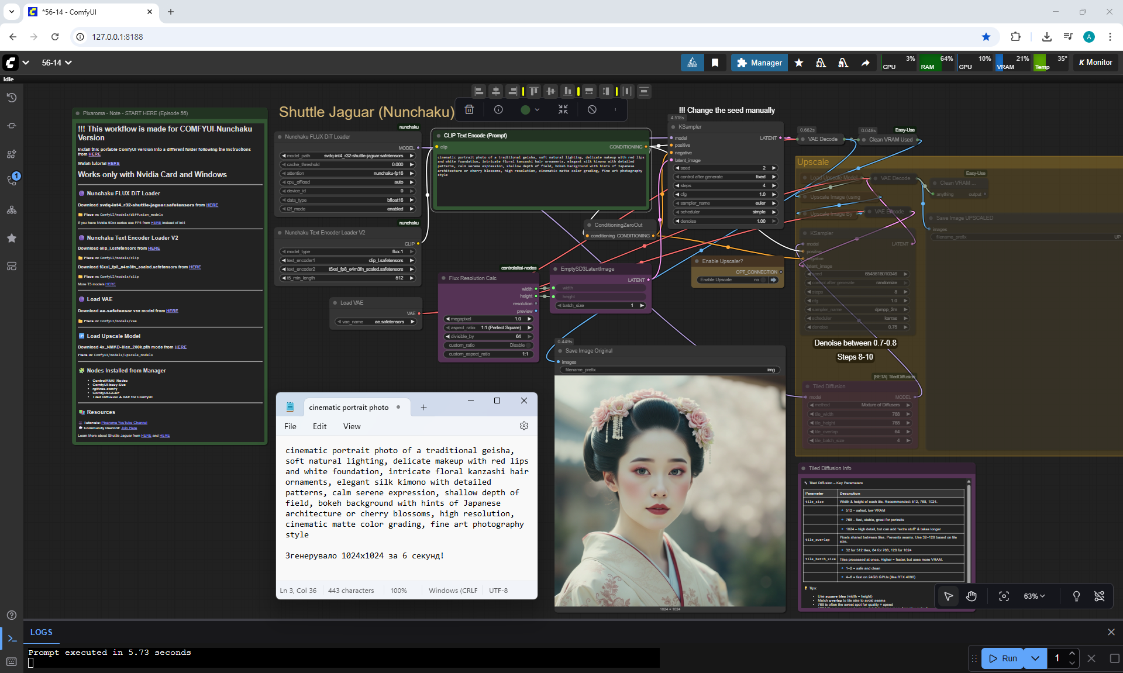The width and height of the screenshot is (1123, 673).
Task: Collapse selected node with shrink-arrows icon
Action: [563, 109]
